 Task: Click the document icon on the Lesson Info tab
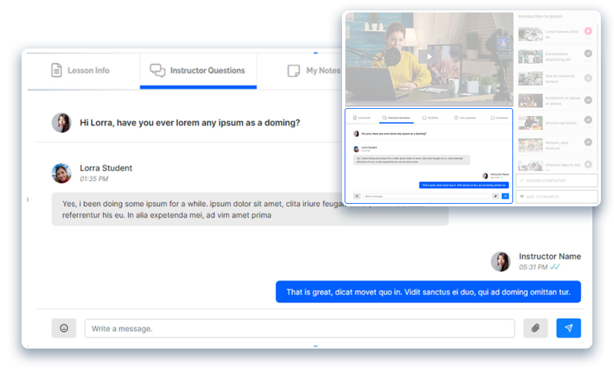[57, 70]
